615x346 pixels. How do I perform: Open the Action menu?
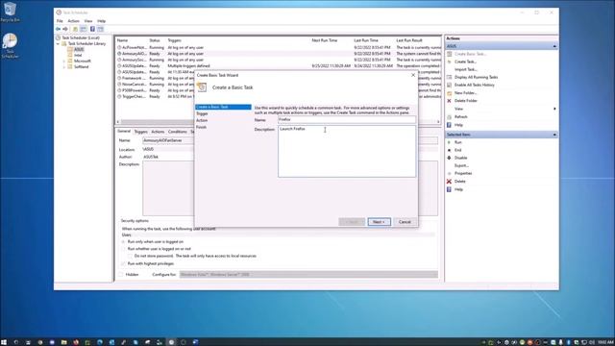pyautogui.click(x=73, y=21)
